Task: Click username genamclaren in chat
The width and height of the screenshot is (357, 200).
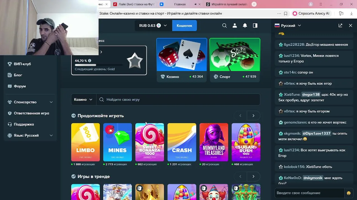Action: 295,122
